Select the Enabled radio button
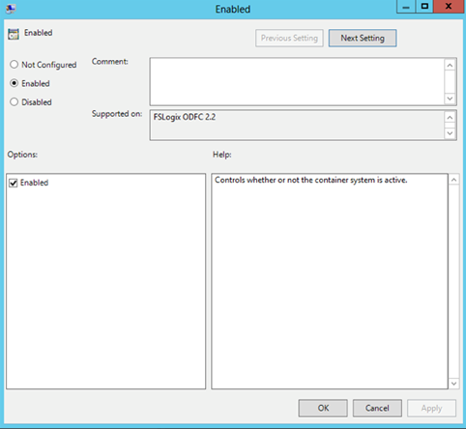The height and width of the screenshot is (429, 466). point(14,83)
